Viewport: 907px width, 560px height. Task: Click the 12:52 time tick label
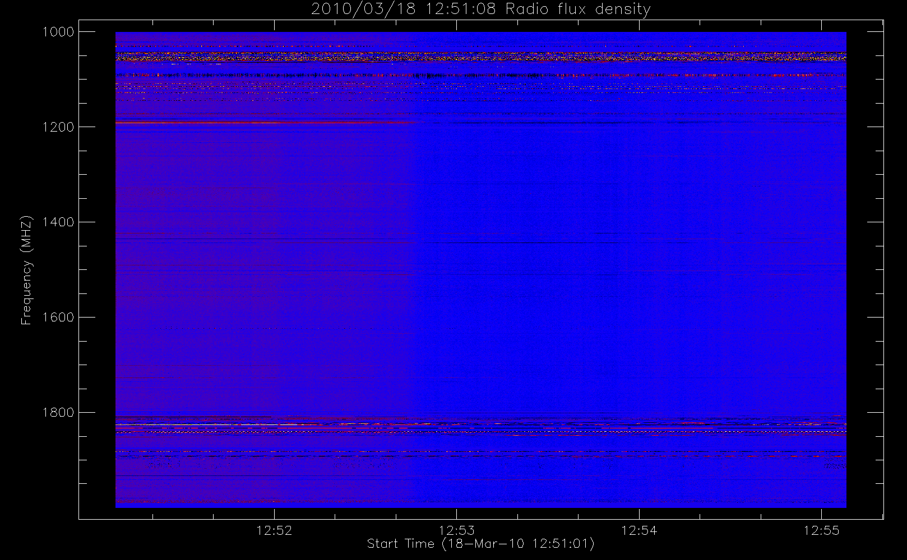(x=274, y=530)
